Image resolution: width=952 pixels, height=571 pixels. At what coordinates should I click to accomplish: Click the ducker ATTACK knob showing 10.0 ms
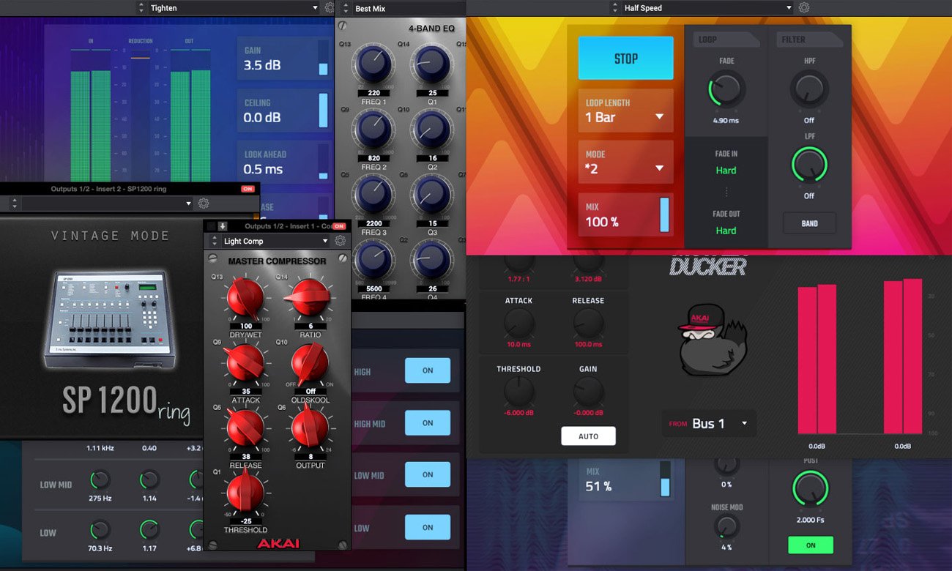coord(518,323)
